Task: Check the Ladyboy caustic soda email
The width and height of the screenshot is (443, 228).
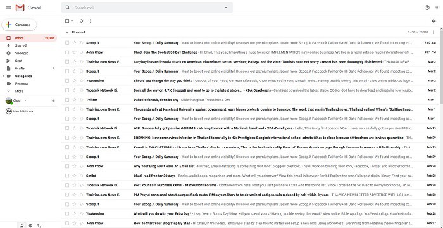Action: point(67,62)
